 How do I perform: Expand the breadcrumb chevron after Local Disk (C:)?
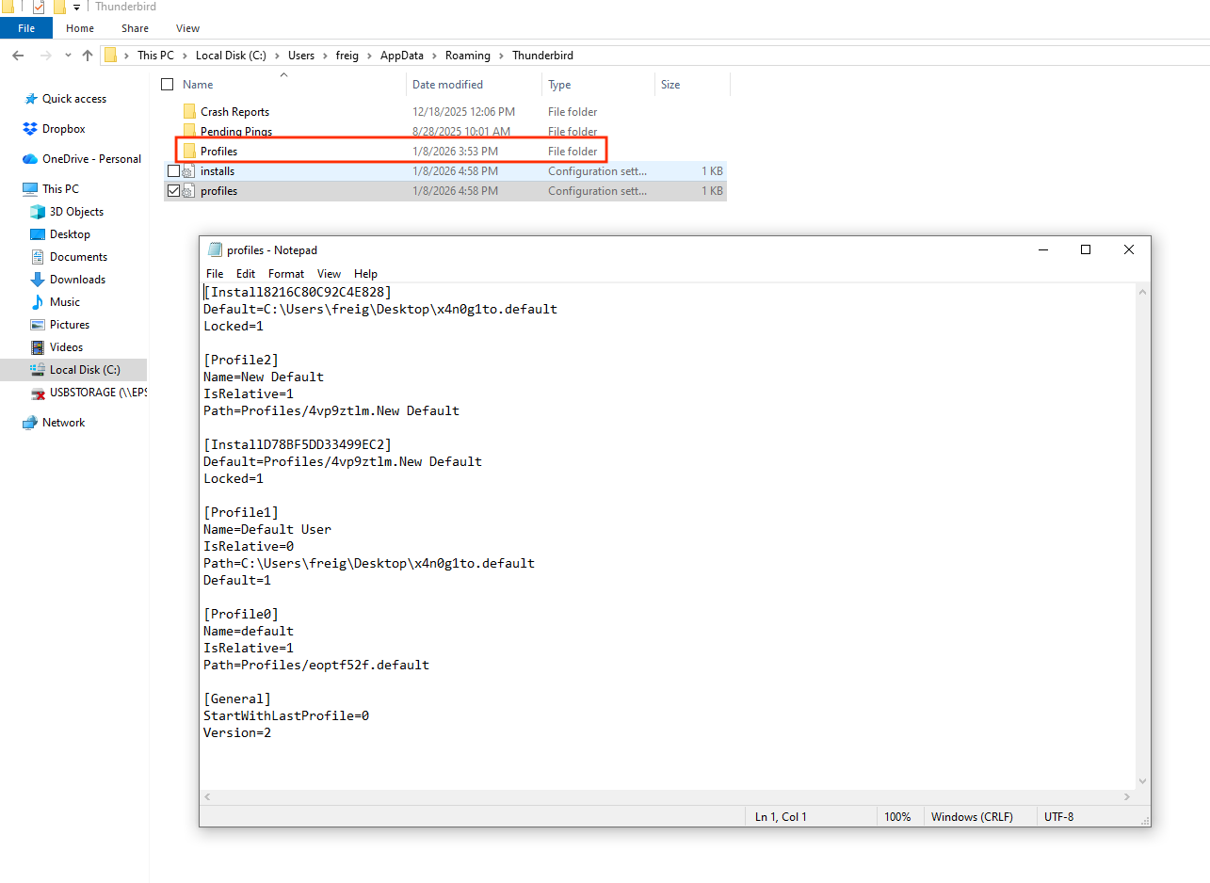click(279, 56)
